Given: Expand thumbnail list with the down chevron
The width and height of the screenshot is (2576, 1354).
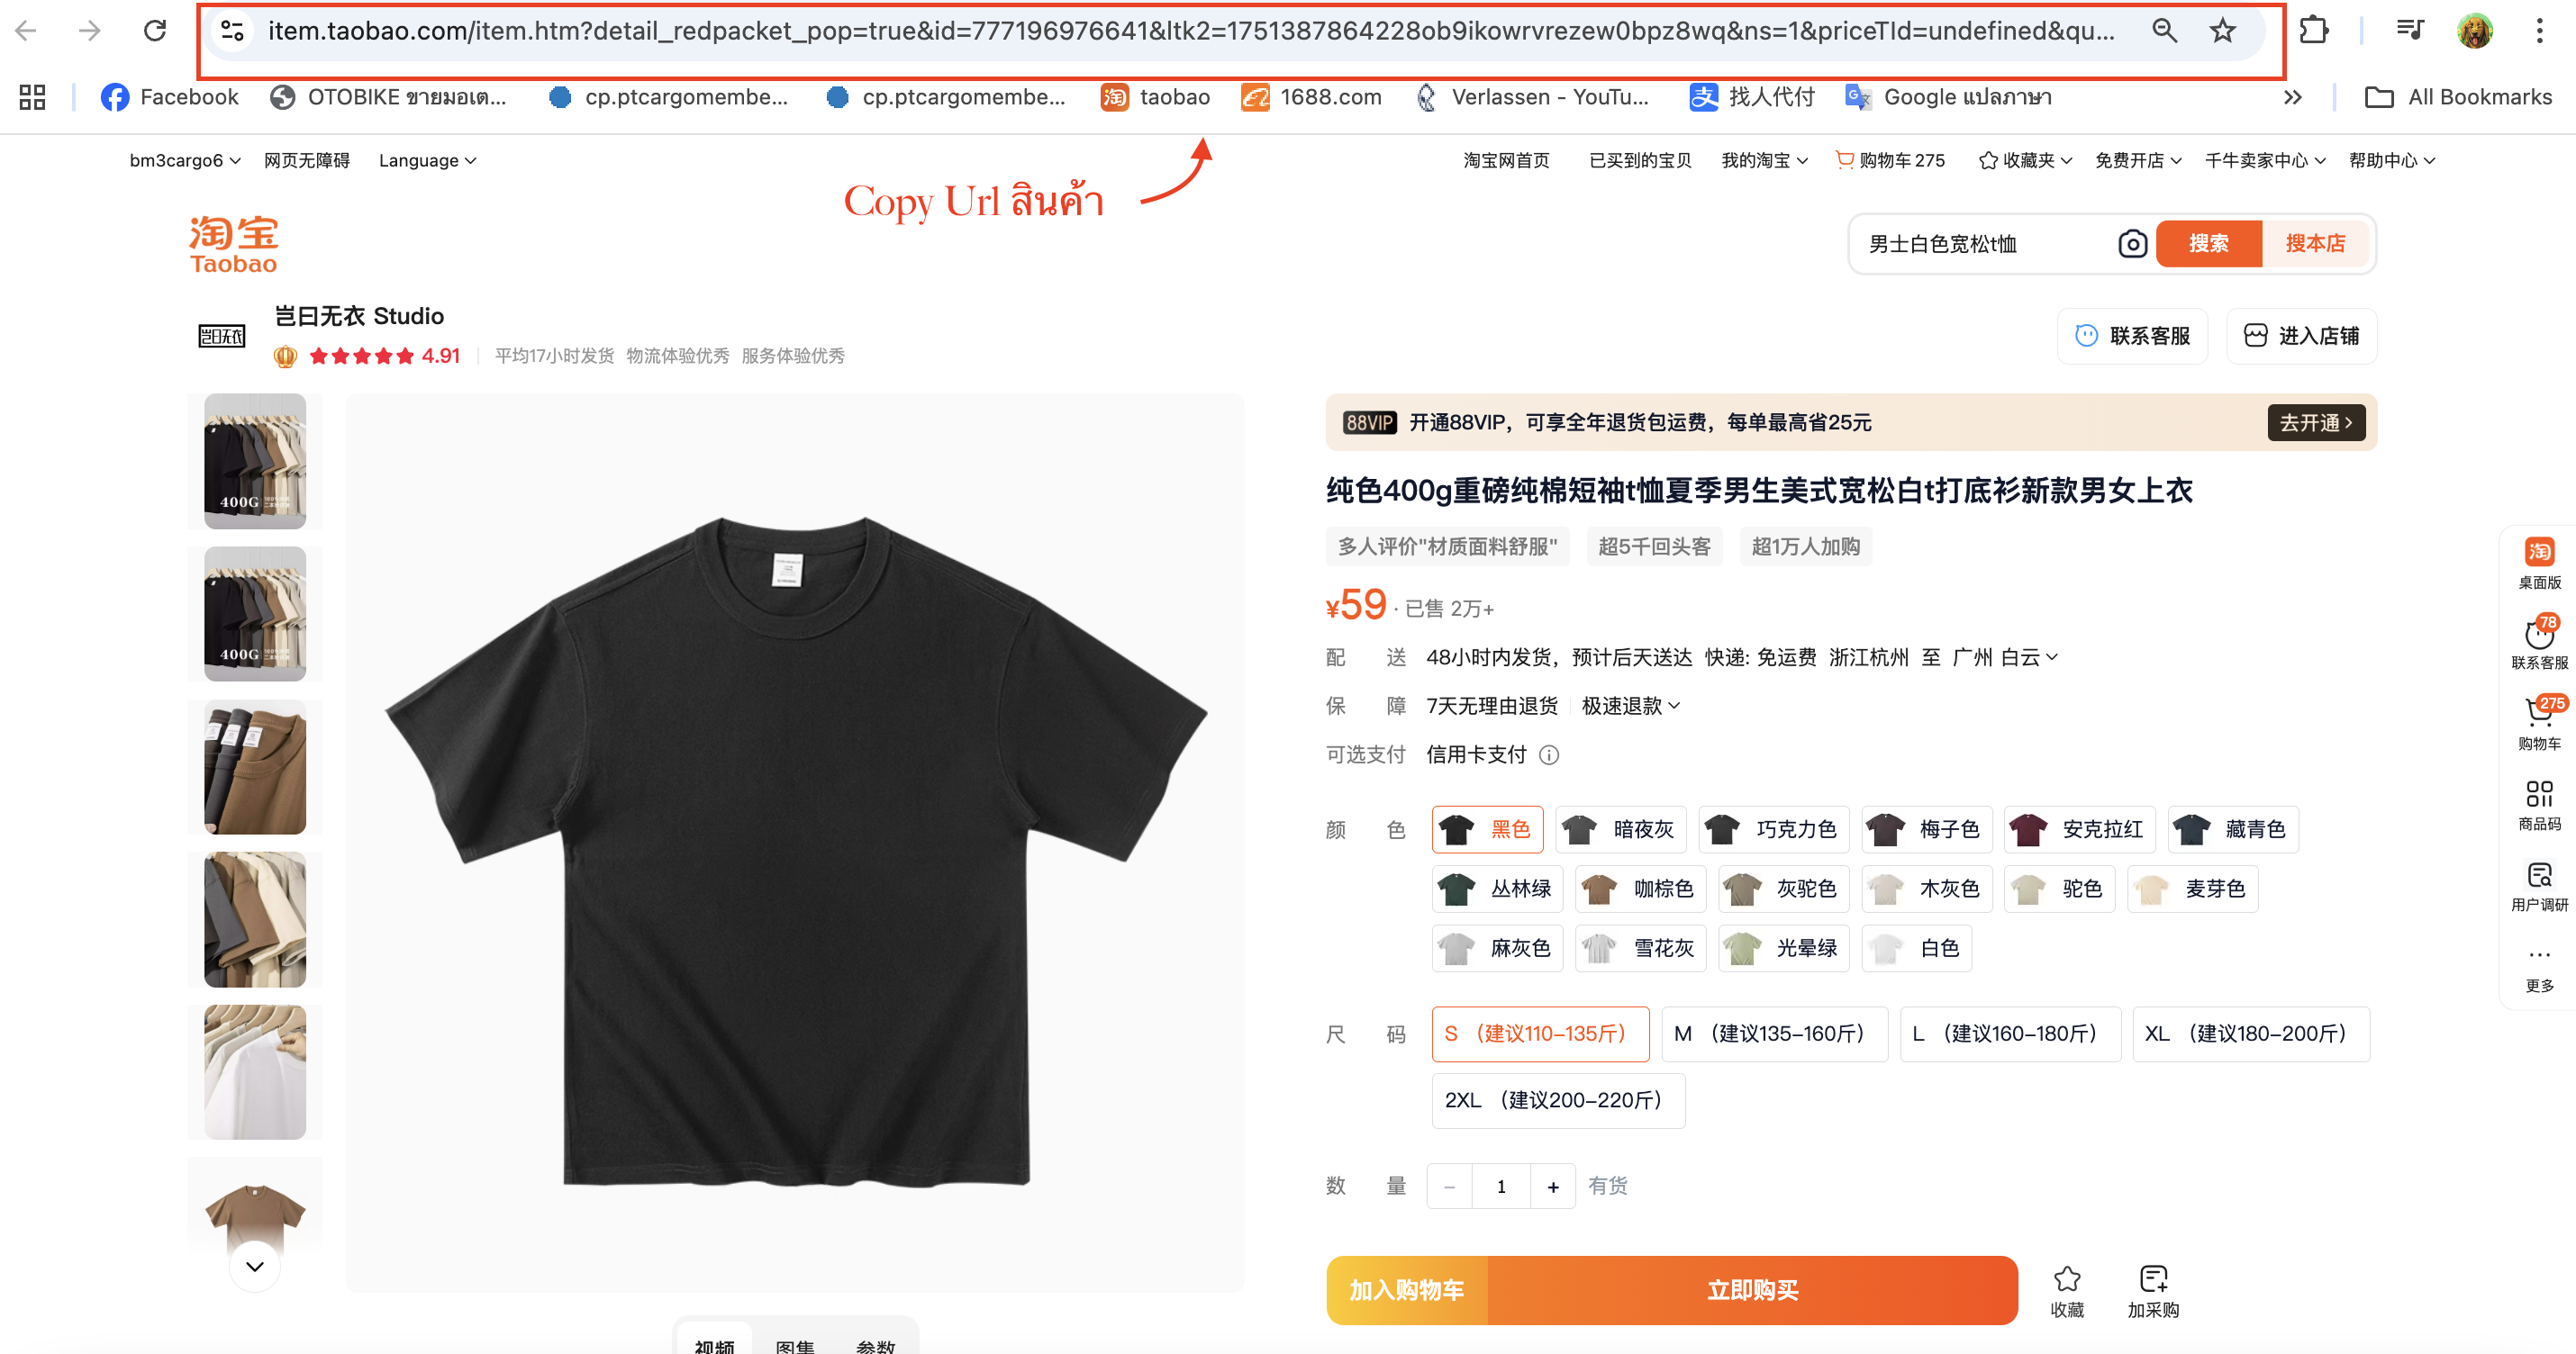Looking at the screenshot, I should 255,1266.
